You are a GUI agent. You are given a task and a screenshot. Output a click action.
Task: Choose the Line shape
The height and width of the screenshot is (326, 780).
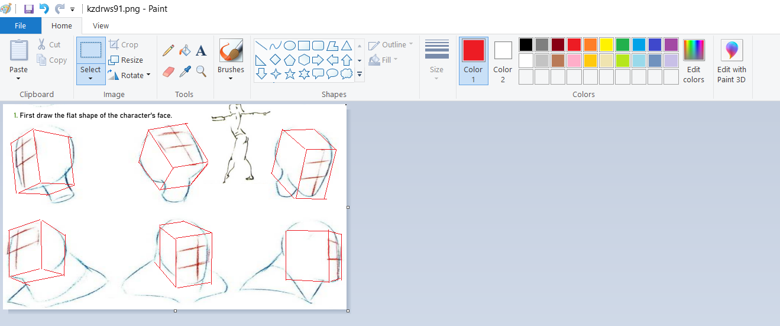pos(261,46)
